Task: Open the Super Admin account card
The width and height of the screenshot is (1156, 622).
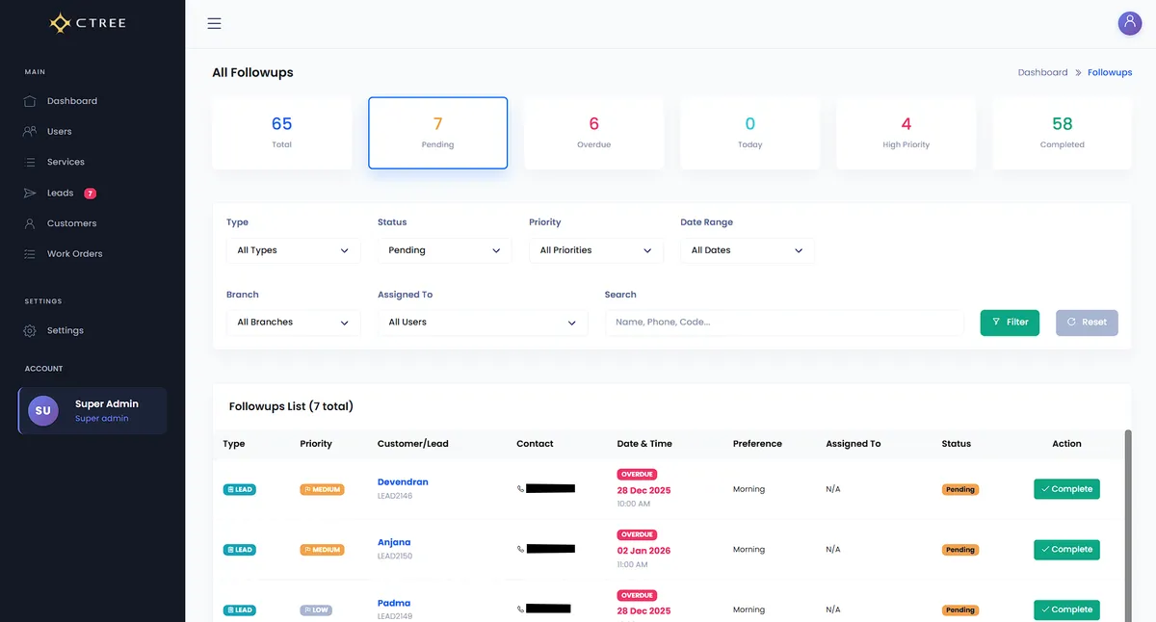Action: pos(92,411)
